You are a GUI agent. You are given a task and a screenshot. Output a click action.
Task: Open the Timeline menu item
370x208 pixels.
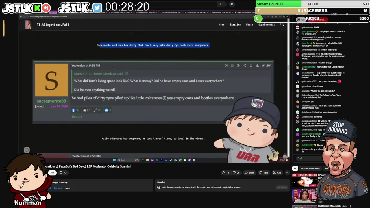(235, 25)
